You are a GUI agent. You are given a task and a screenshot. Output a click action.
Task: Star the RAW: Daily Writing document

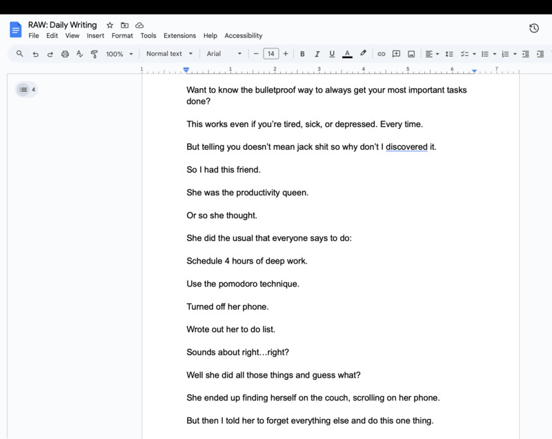(x=110, y=25)
